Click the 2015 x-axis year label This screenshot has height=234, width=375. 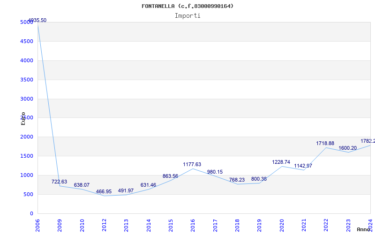tap(171, 226)
